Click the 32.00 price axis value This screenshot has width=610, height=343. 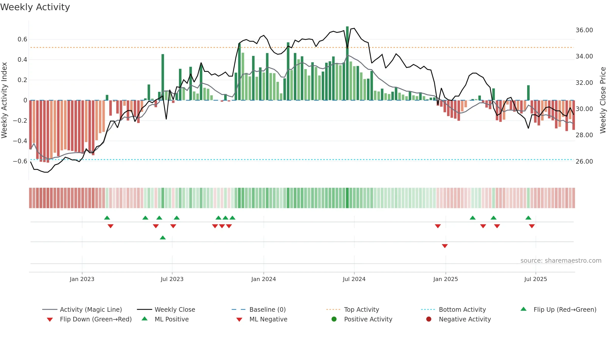click(584, 83)
